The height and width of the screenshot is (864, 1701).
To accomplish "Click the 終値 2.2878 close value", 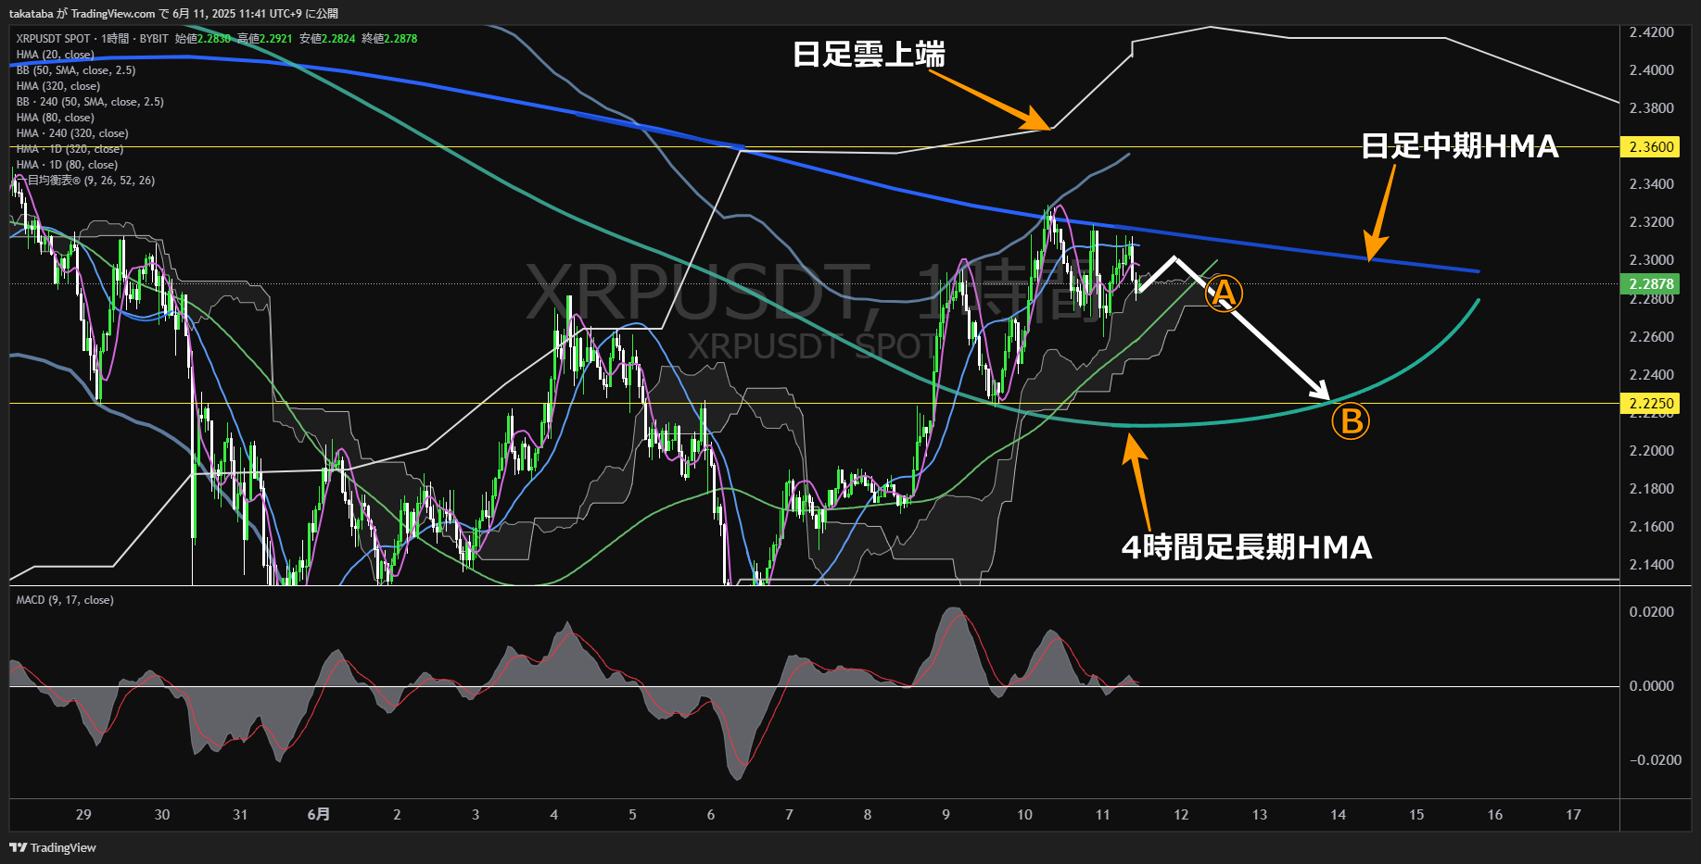I will 389,39.
